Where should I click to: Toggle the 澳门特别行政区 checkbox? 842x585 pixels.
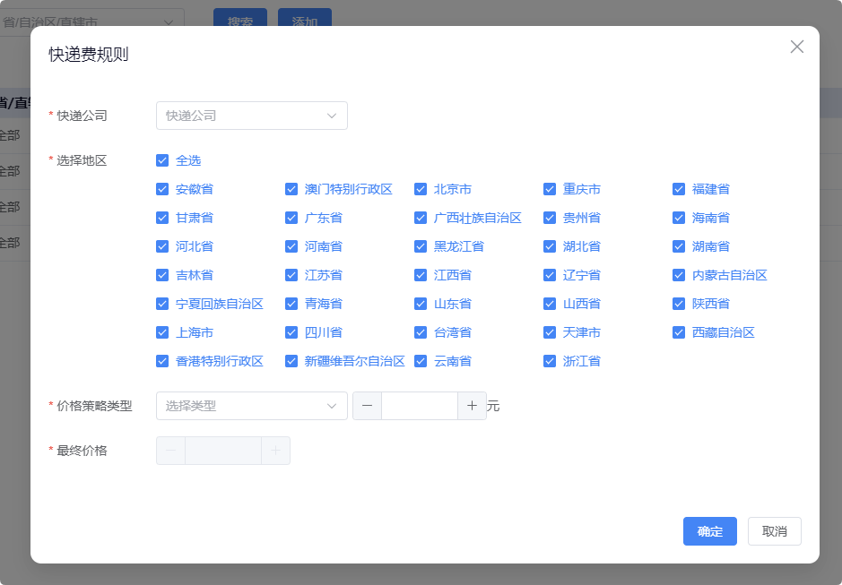291,189
